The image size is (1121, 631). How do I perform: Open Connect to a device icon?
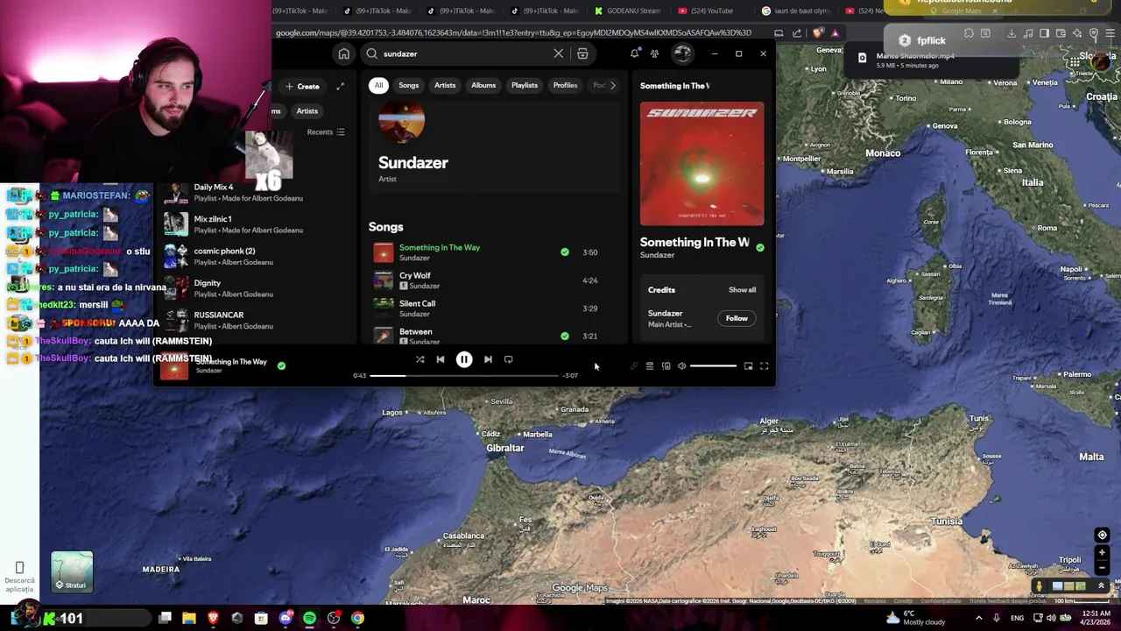(666, 366)
